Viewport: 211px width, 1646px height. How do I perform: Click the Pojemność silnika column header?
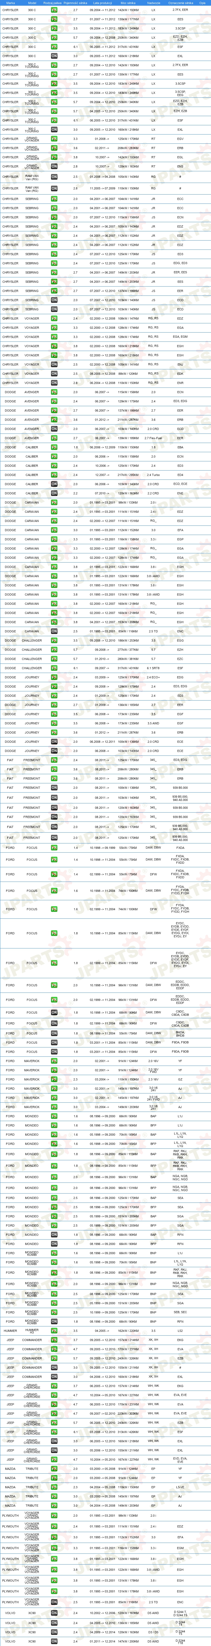tap(76, 3)
